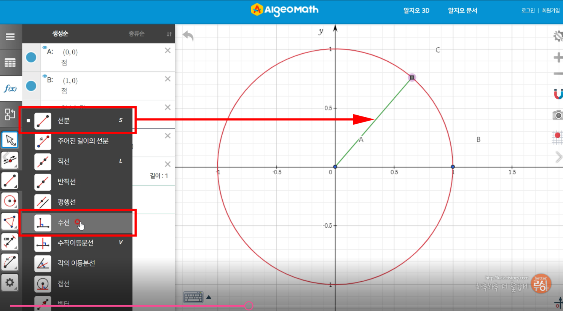Click 로그인 login link
Viewport: 563px width, 311px height.
pos(528,11)
